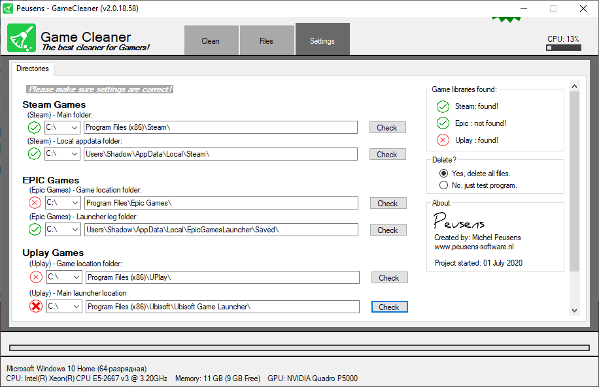
Task: Click green check icon beside Steam Main folder
Action: tap(35, 127)
